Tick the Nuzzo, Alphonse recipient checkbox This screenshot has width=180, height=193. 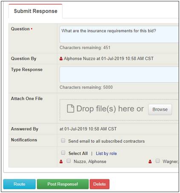[69, 161]
